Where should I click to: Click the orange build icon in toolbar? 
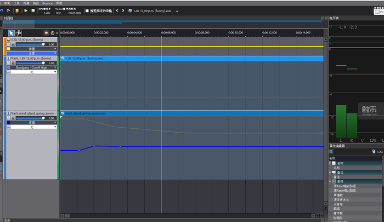point(18,10)
